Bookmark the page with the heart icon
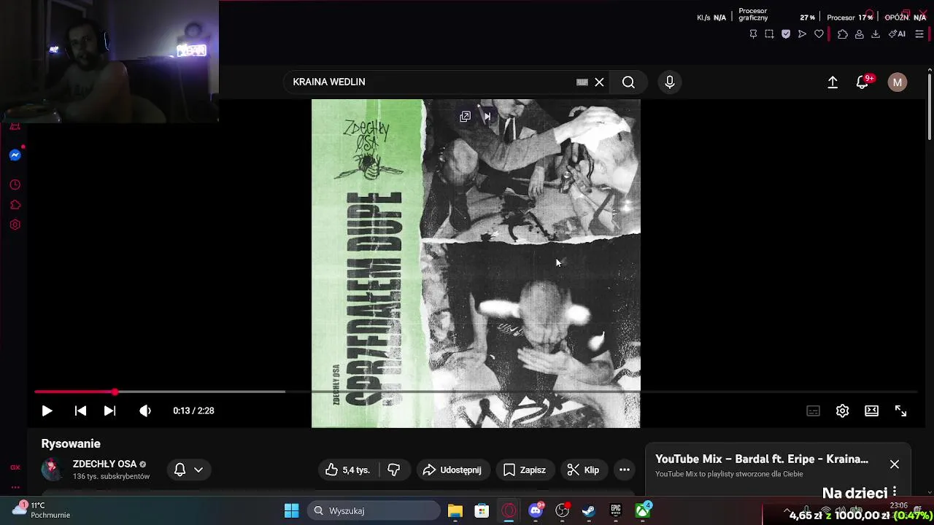This screenshot has height=525, width=934. click(x=819, y=34)
